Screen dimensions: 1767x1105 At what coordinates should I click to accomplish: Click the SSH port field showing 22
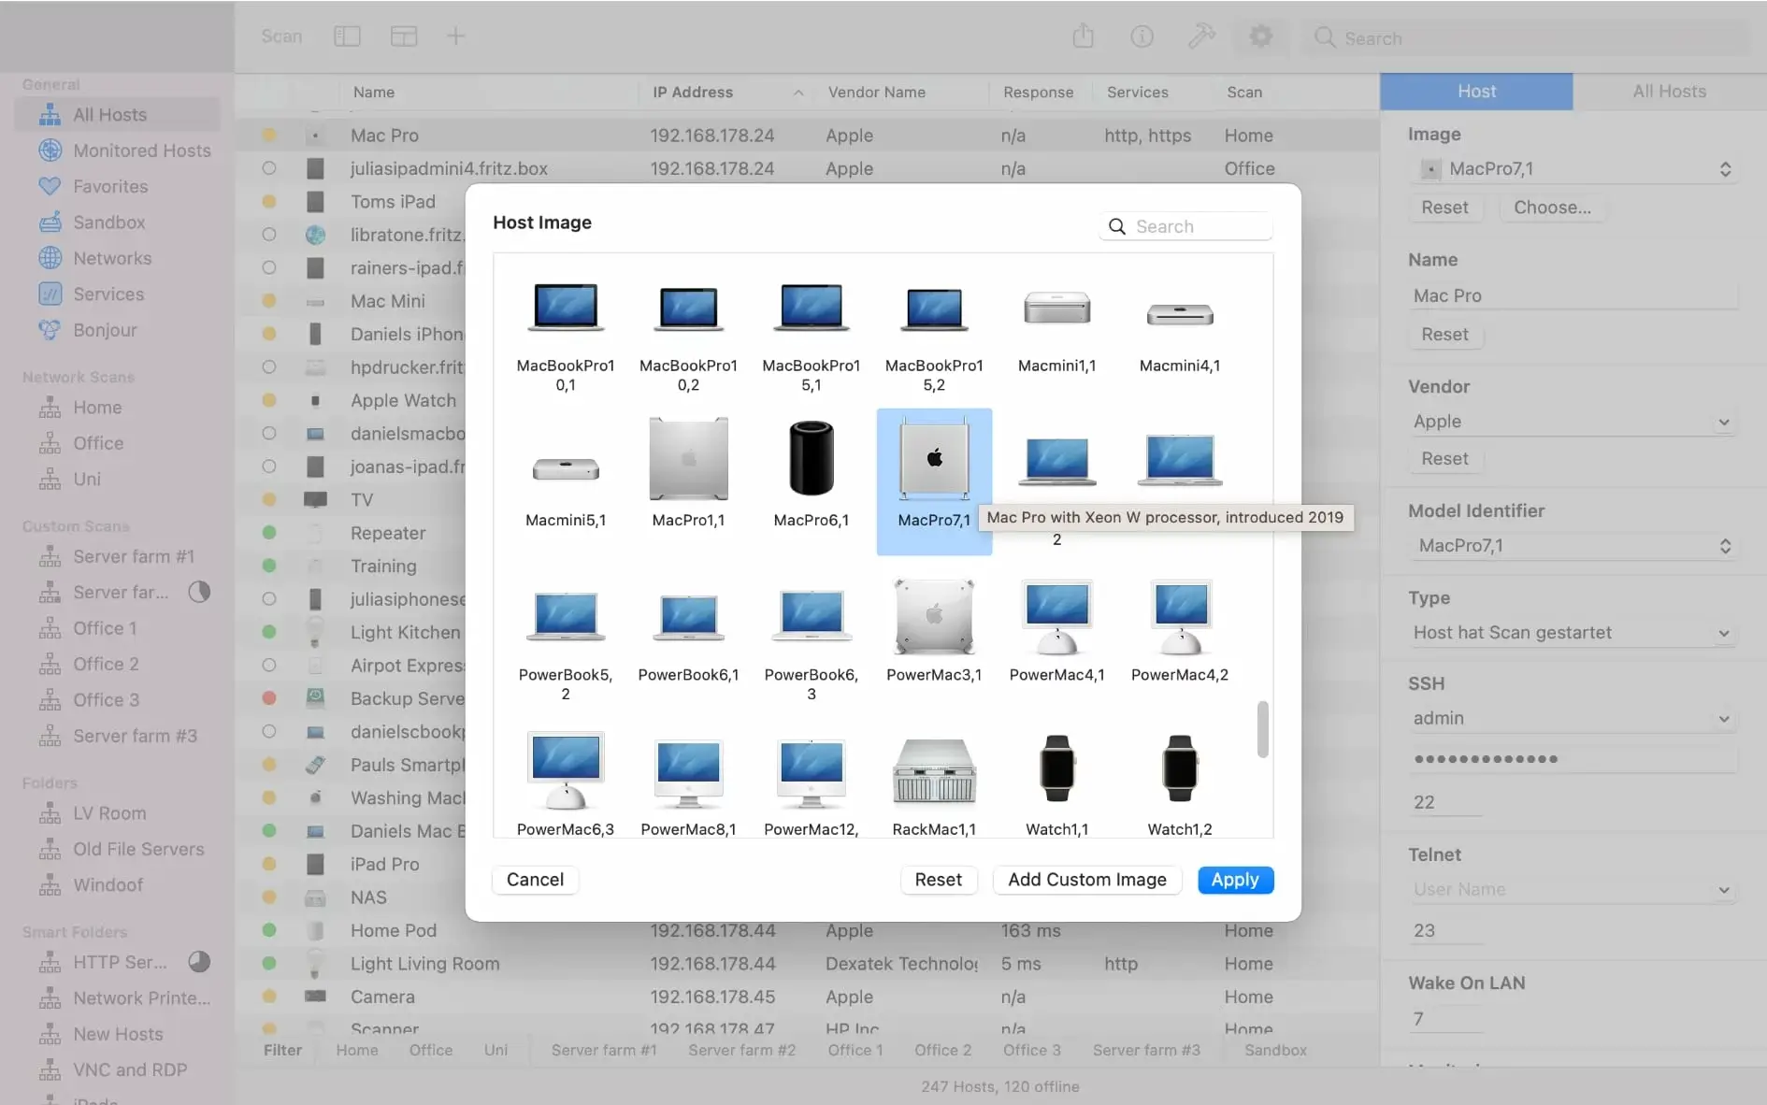click(1445, 802)
